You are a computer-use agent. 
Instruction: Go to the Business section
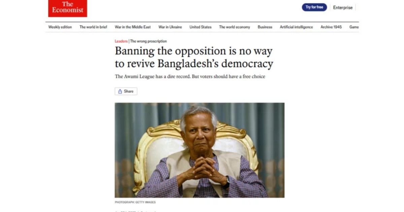(x=265, y=27)
